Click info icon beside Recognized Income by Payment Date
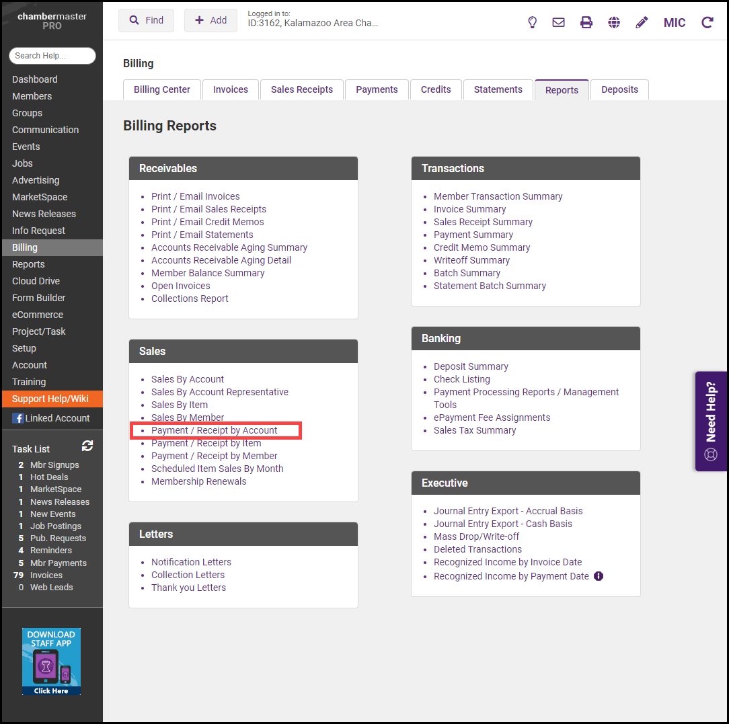 [599, 576]
